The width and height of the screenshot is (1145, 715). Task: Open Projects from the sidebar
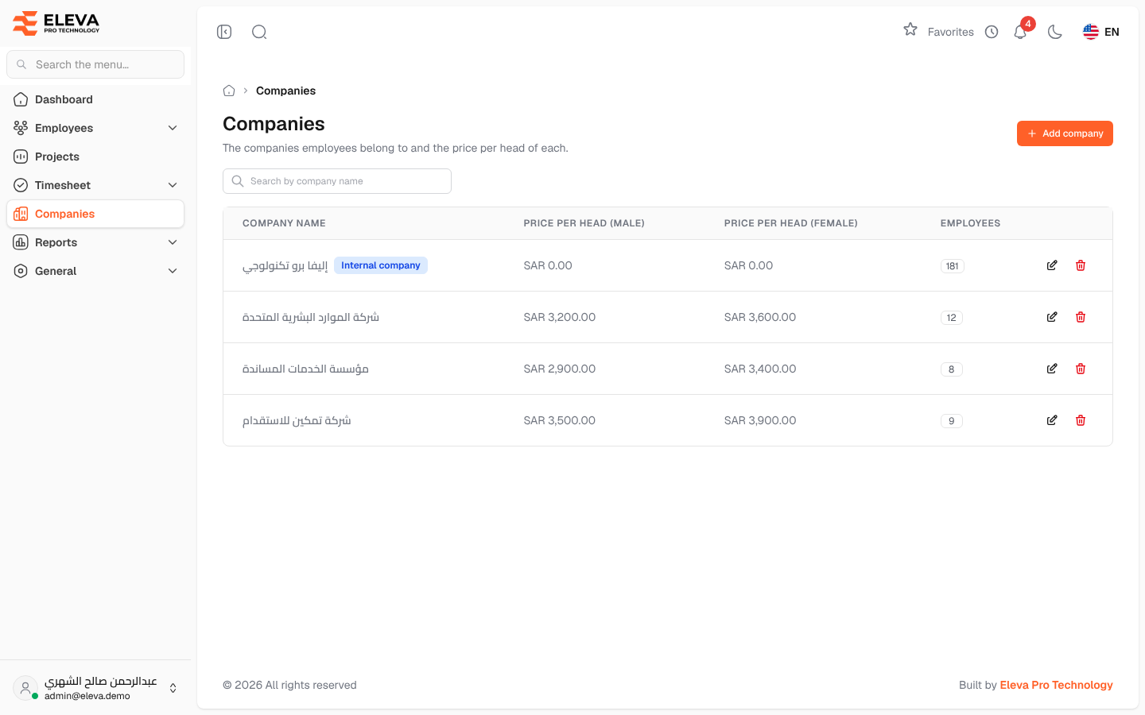95,157
